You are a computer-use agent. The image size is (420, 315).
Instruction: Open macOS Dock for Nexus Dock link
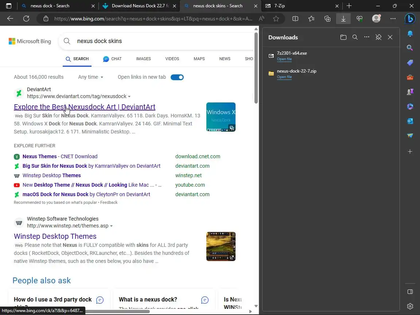[x=86, y=194]
